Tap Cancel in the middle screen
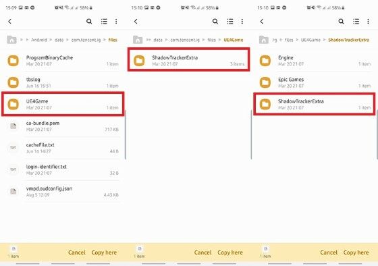 click(x=202, y=252)
